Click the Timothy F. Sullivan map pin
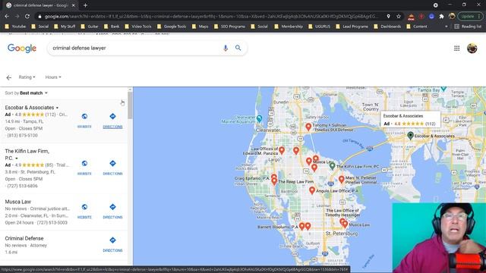The width and height of the screenshot is (486, 273). [308, 127]
